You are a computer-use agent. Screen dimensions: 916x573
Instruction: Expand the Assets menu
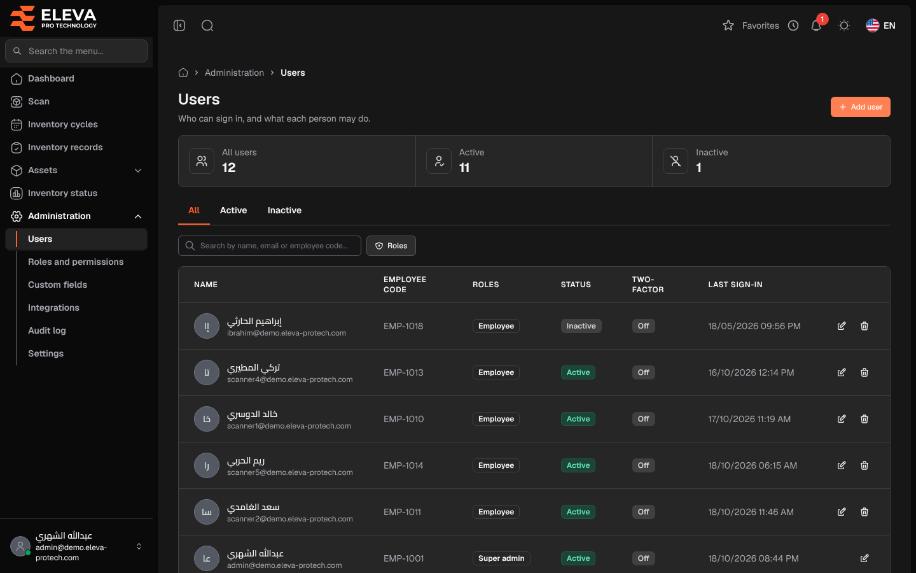[x=76, y=170]
